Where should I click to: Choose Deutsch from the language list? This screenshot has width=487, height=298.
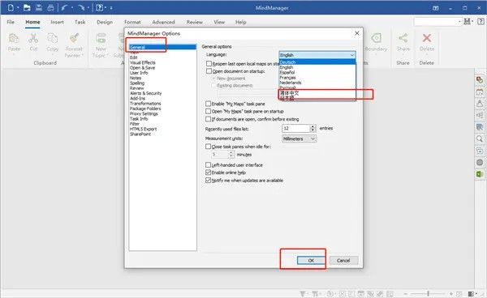click(317, 62)
